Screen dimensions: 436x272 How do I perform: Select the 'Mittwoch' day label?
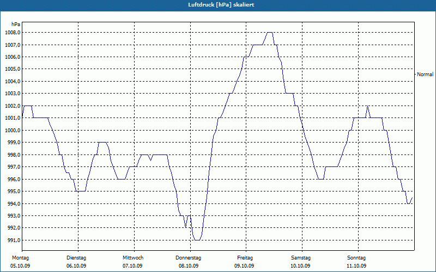133,258
